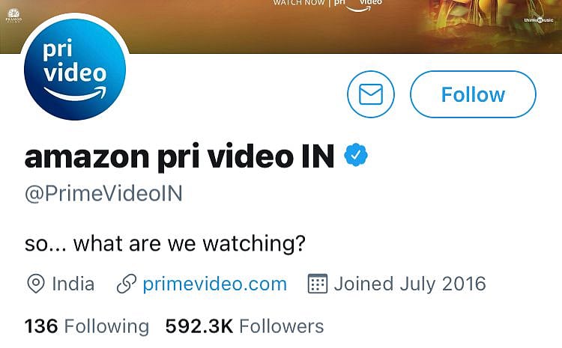Open the header banner image
Viewport: 562px width, 348px height.
[x=281, y=26]
